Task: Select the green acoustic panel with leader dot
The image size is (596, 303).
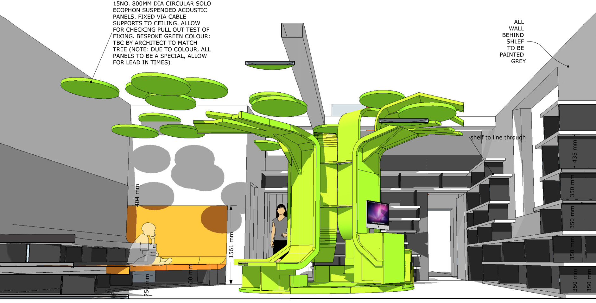Action: click(90, 88)
